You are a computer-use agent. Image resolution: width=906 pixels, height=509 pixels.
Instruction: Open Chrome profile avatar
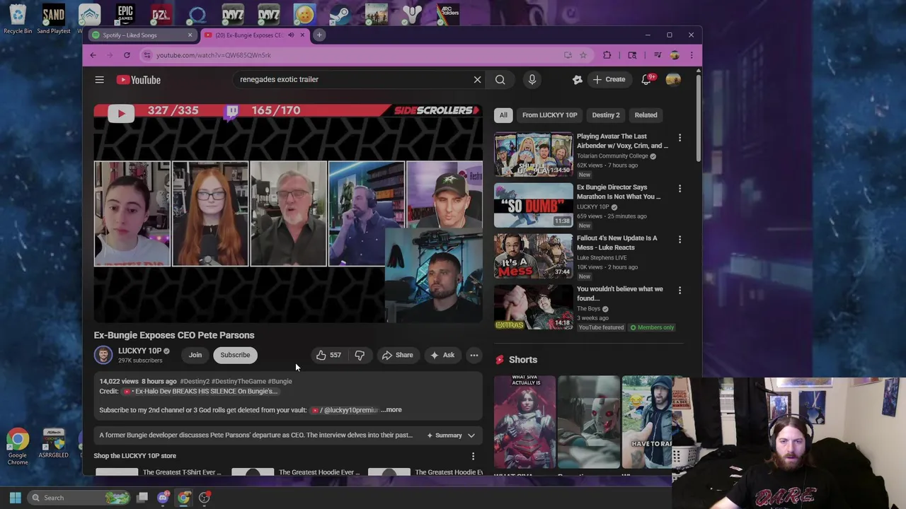(x=675, y=55)
